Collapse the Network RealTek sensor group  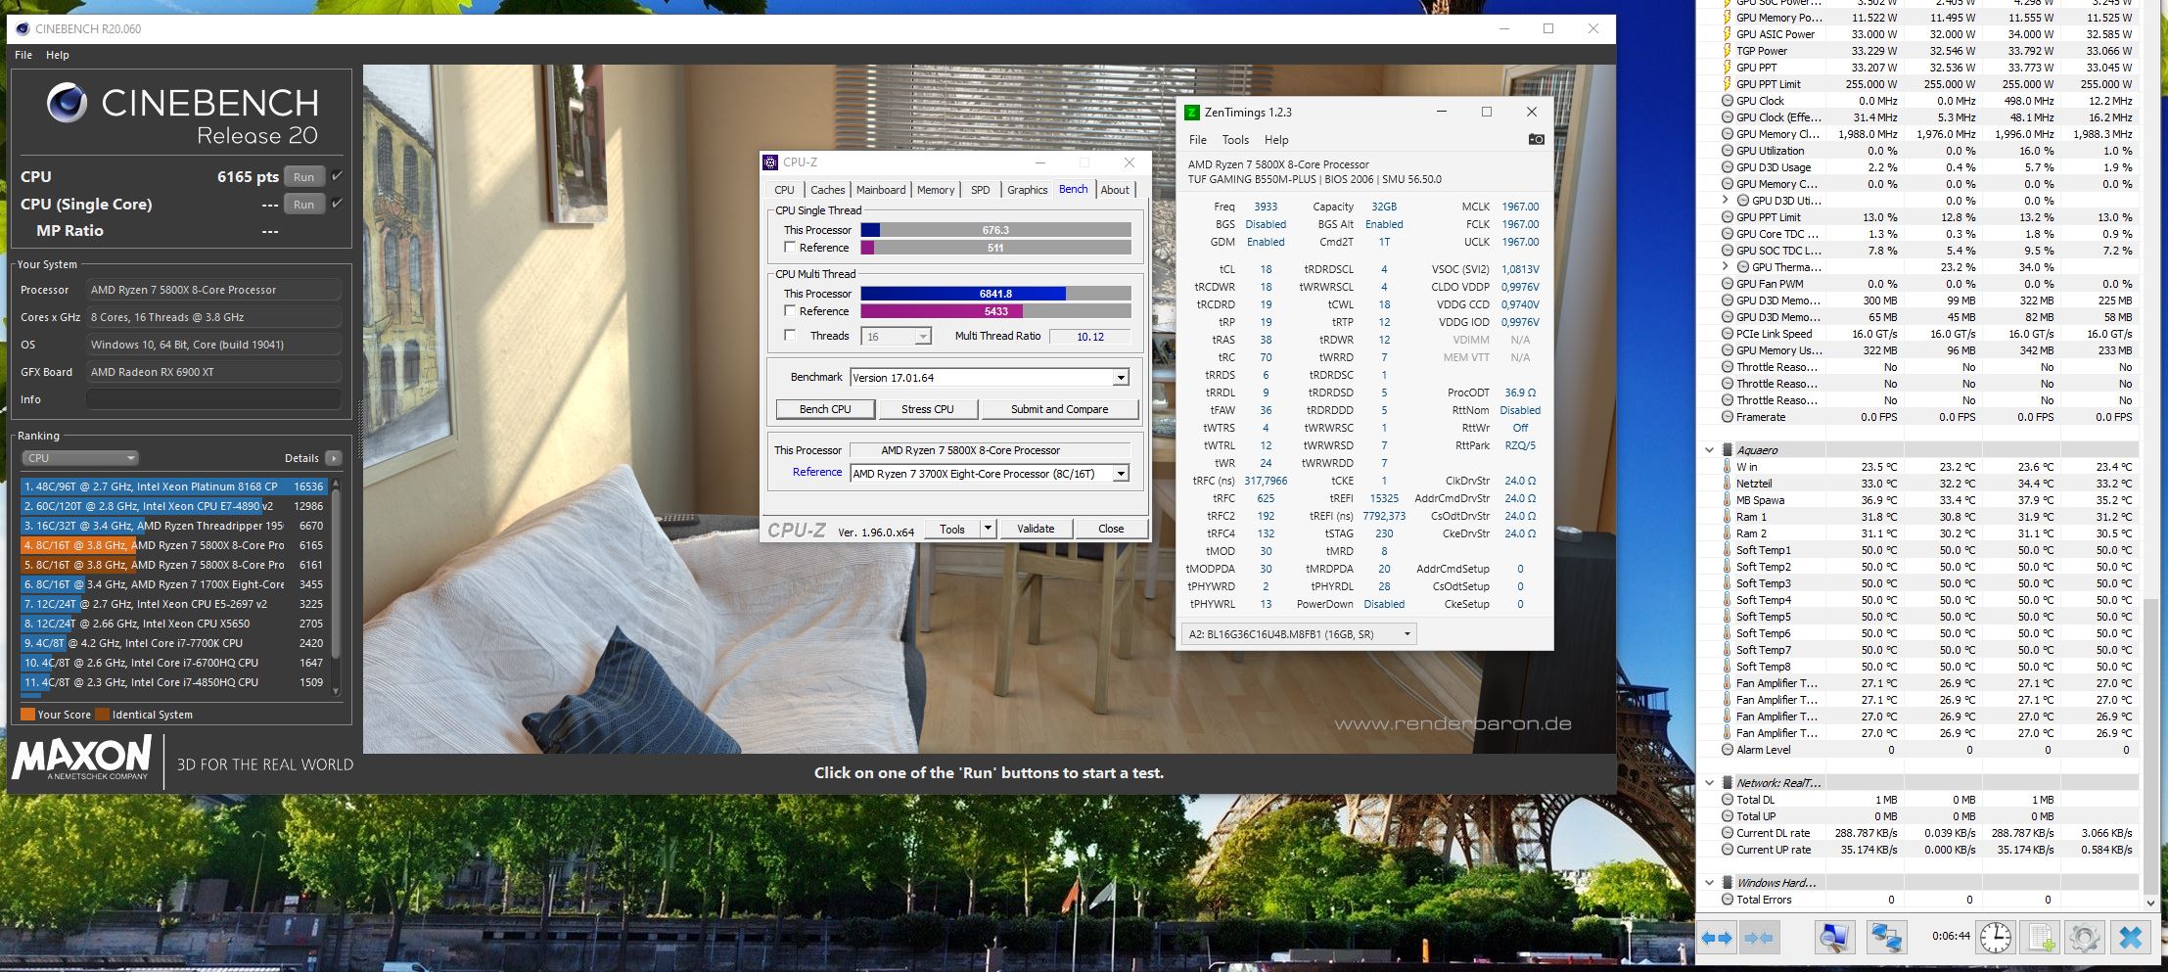click(x=1709, y=783)
